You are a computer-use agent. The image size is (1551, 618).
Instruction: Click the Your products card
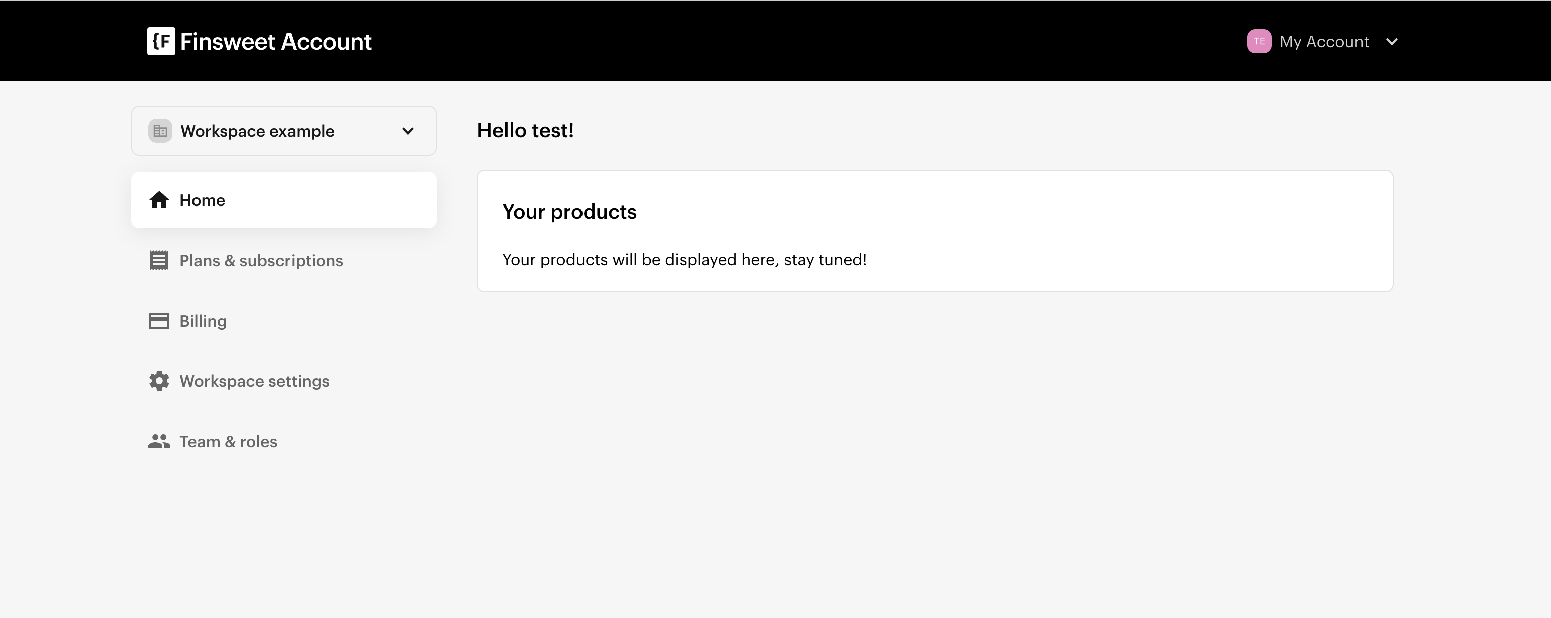pos(935,231)
